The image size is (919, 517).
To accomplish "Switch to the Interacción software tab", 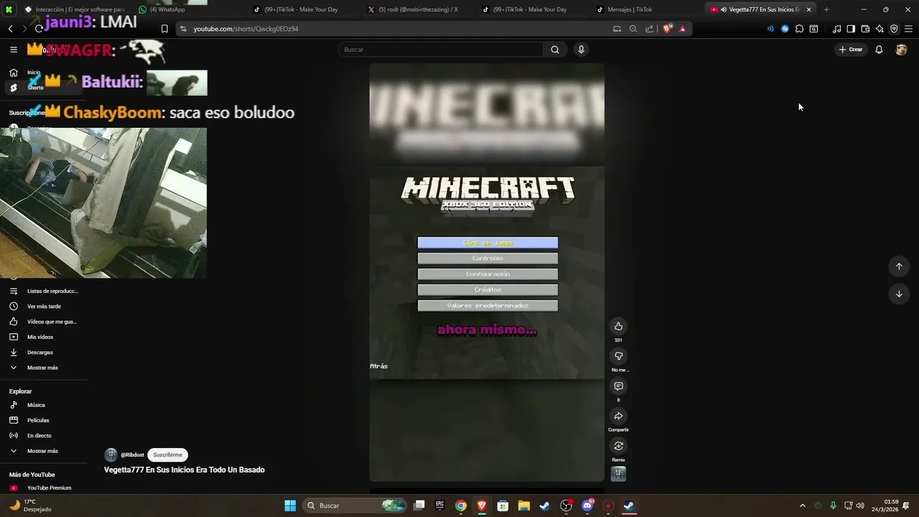I will [75, 9].
